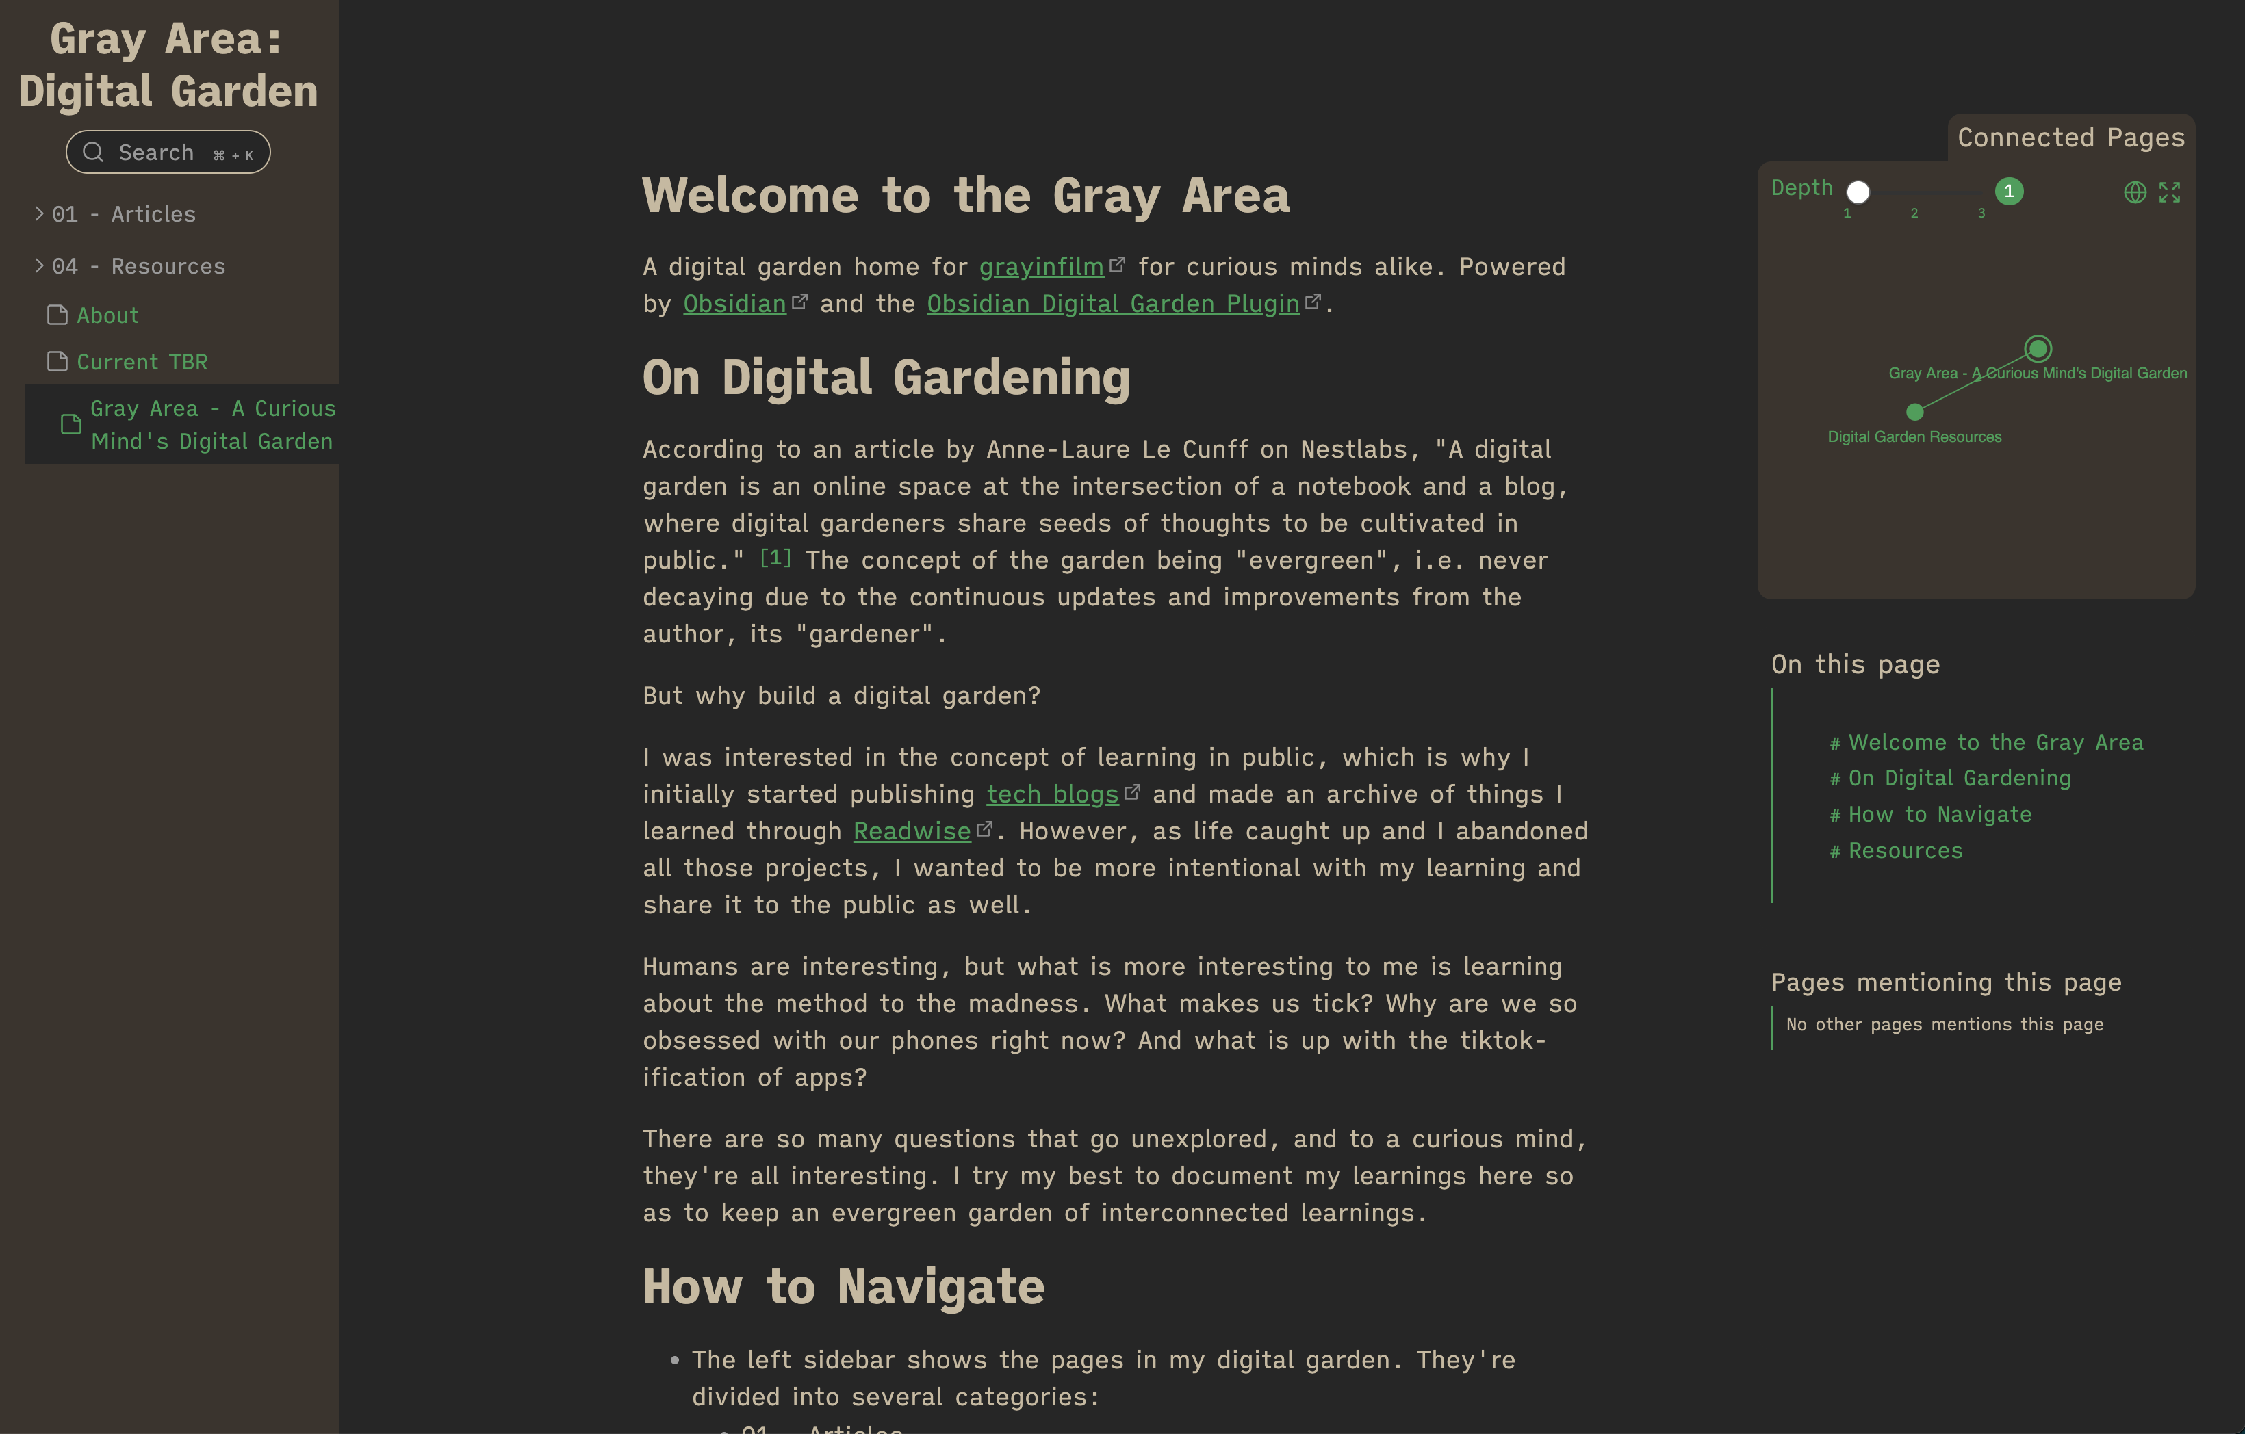Click the Depth label
This screenshot has height=1434, width=2245.
1802,188
